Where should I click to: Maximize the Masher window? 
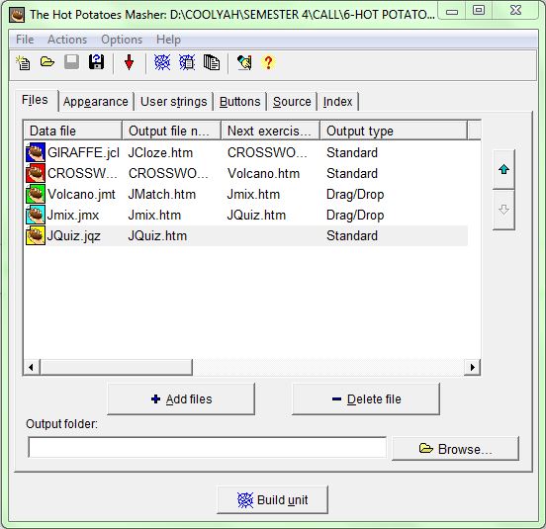(x=479, y=10)
